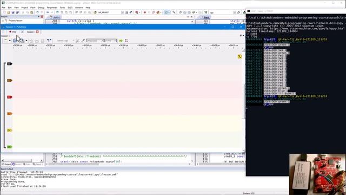This screenshot has width=346, height=195.
Task: Click the Configure device wrench icon in PulseView
Action: coord(77,41)
